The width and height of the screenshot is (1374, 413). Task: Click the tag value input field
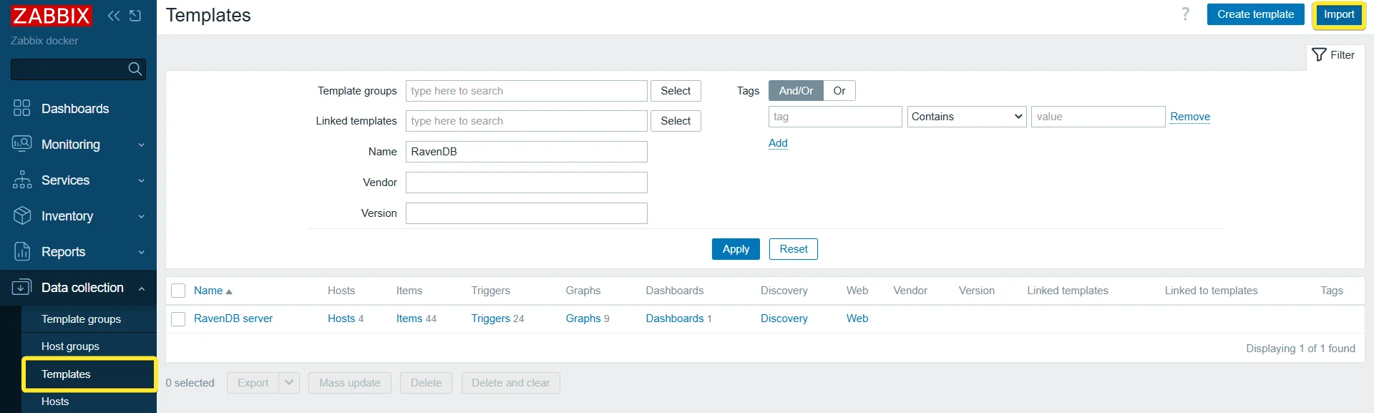(x=1098, y=117)
